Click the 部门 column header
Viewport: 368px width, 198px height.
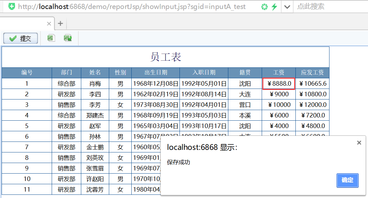click(x=66, y=73)
